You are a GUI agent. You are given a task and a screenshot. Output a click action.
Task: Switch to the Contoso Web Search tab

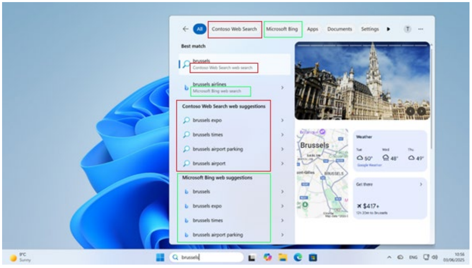[x=235, y=29]
